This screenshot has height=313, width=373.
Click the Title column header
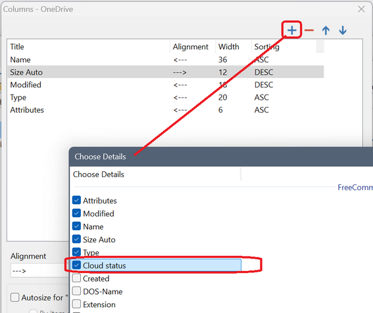click(x=89, y=47)
